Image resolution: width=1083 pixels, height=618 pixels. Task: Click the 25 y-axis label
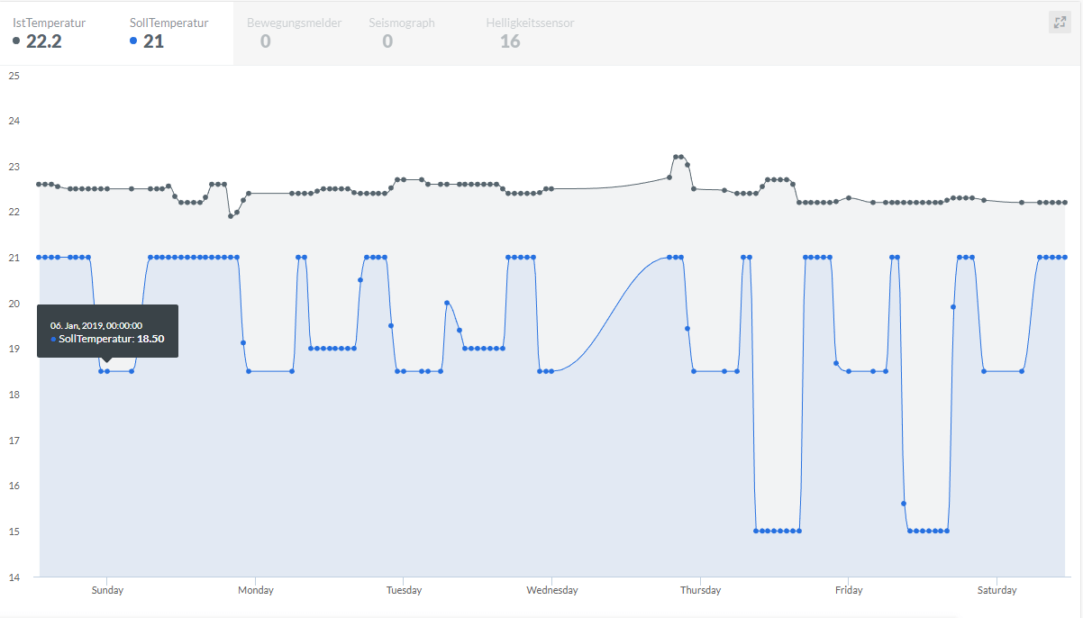14,76
